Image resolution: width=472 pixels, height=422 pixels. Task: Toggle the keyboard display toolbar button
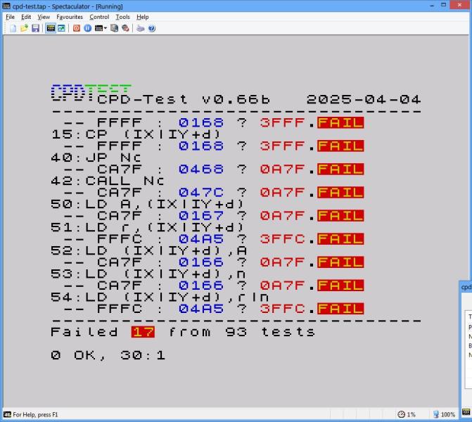click(x=51, y=28)
